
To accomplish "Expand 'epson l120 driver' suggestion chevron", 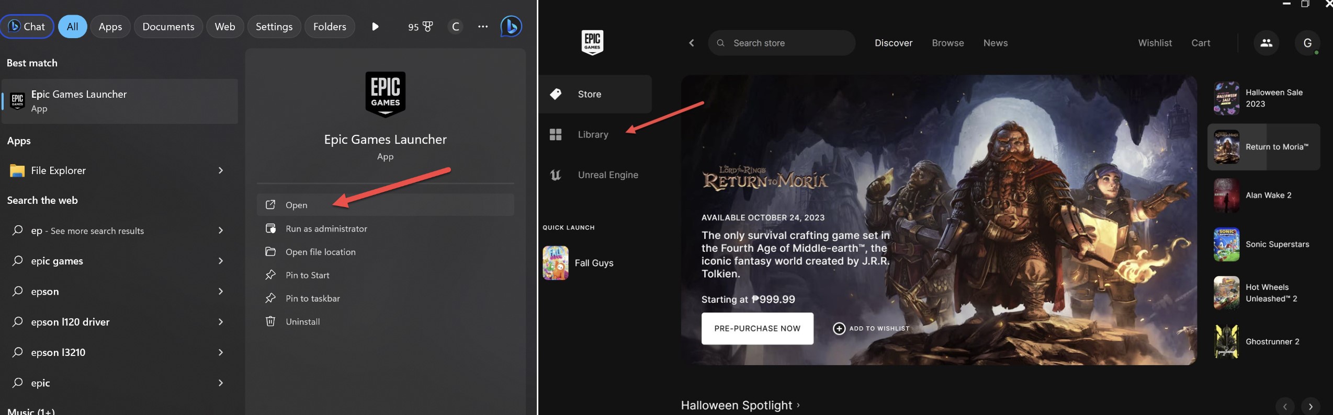I will coord(221,322).
